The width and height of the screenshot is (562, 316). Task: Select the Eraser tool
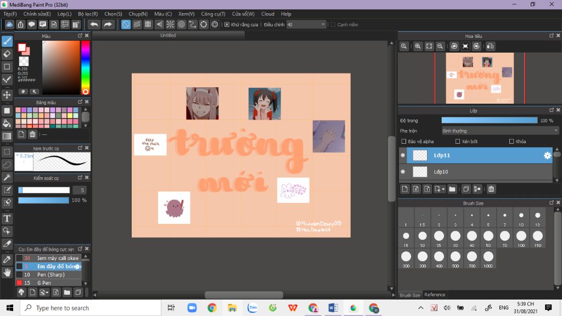7,54
